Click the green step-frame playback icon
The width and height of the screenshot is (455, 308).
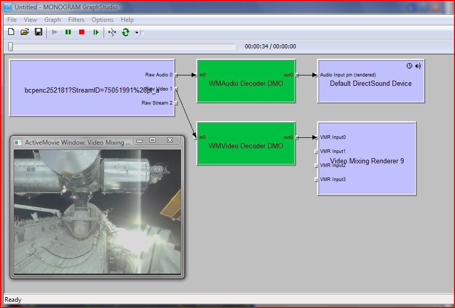coord(96,32)
